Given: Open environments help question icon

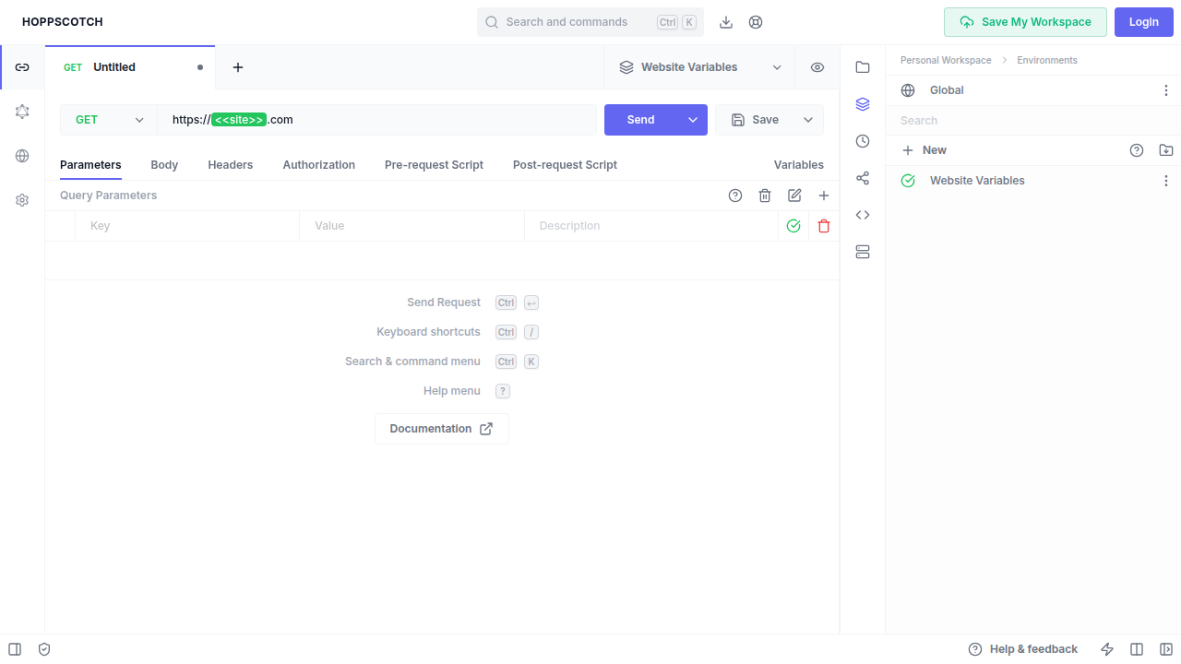Looking at the screenshot, I should 1137,150.
